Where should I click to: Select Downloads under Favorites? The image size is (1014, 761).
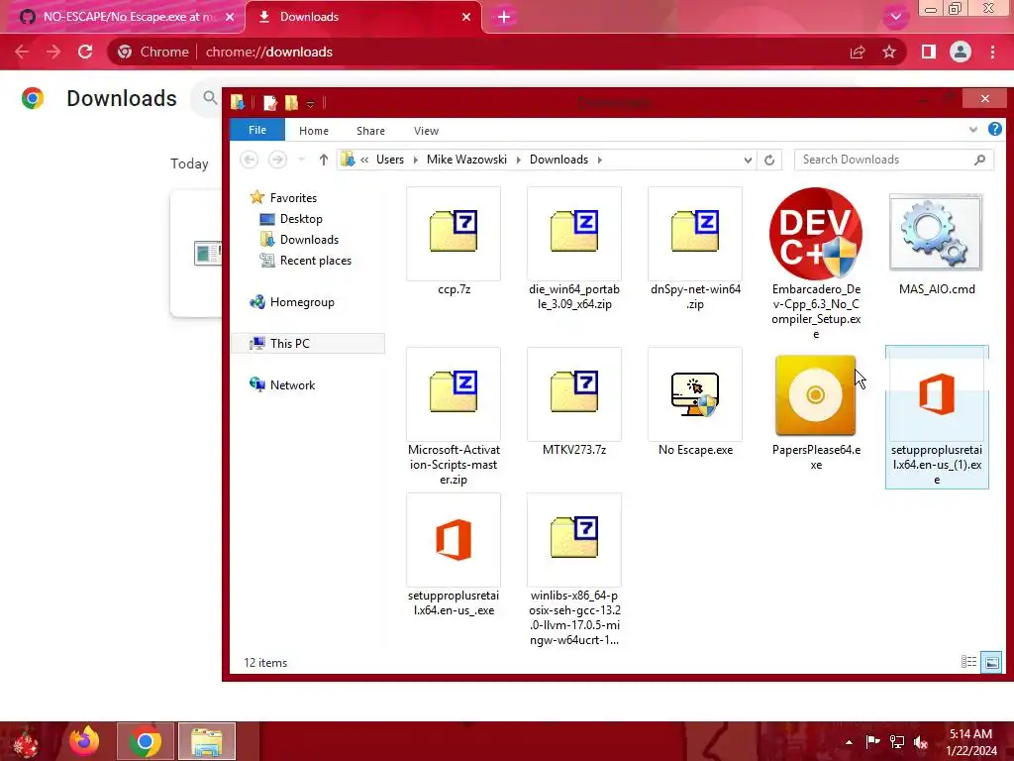pyautogui.click(x=309, y=240)
